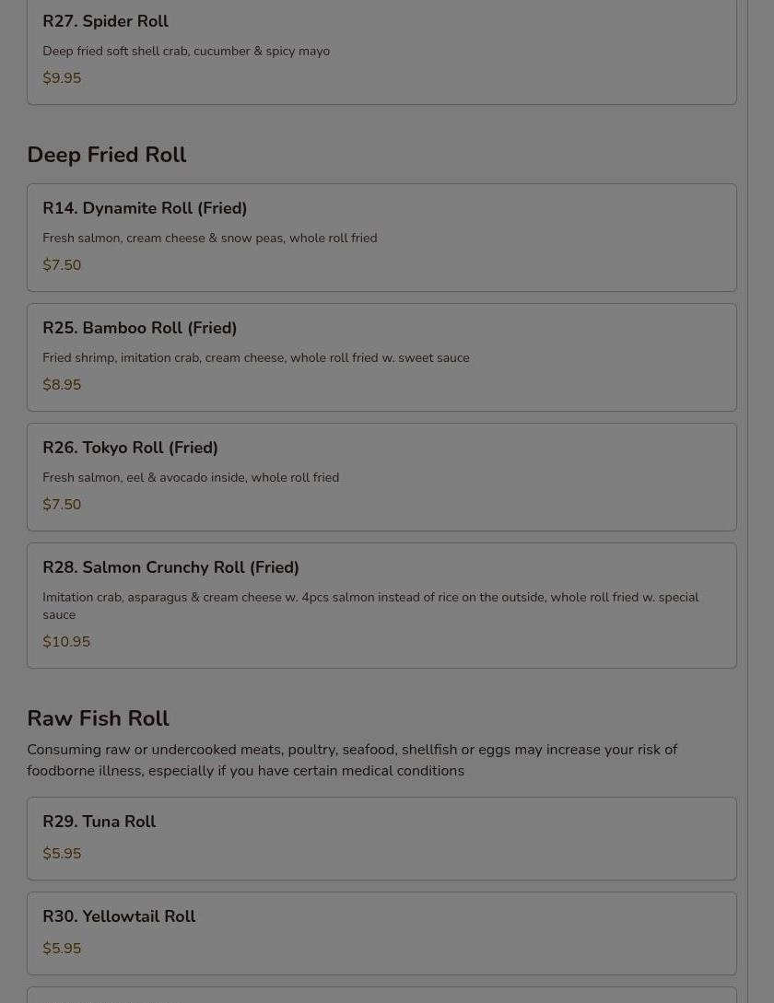Select the Tokyo Roll eel and avocado description
Image resolution: width=774 pixels, height=1003 pixels.
click(191, 477)
